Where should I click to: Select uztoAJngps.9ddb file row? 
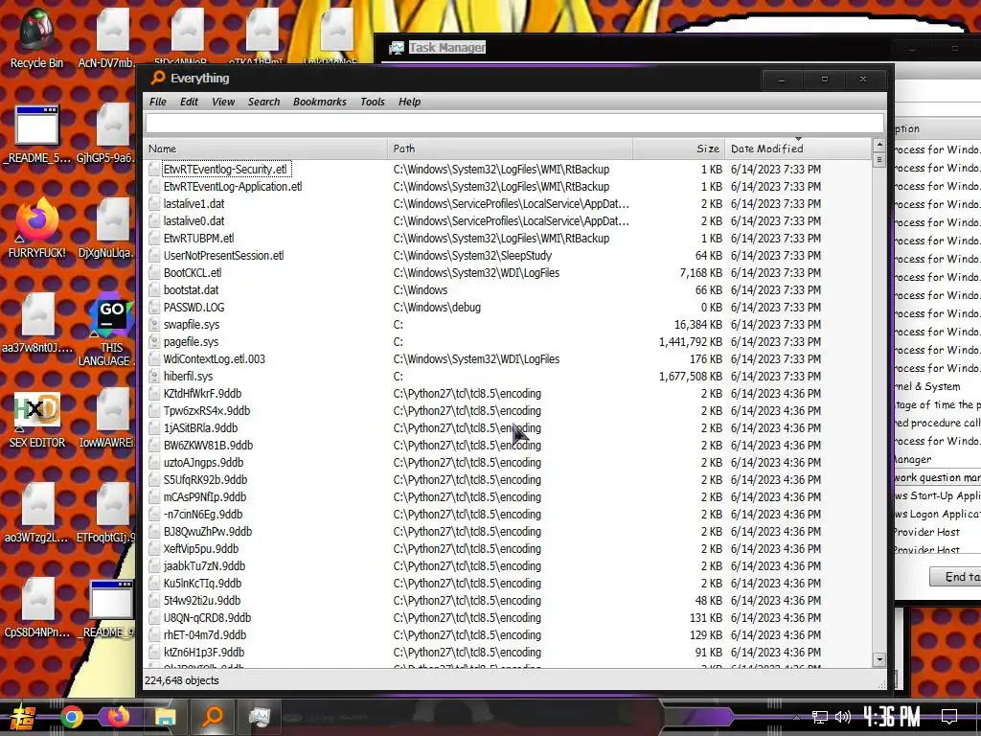[x=508, y=463]
